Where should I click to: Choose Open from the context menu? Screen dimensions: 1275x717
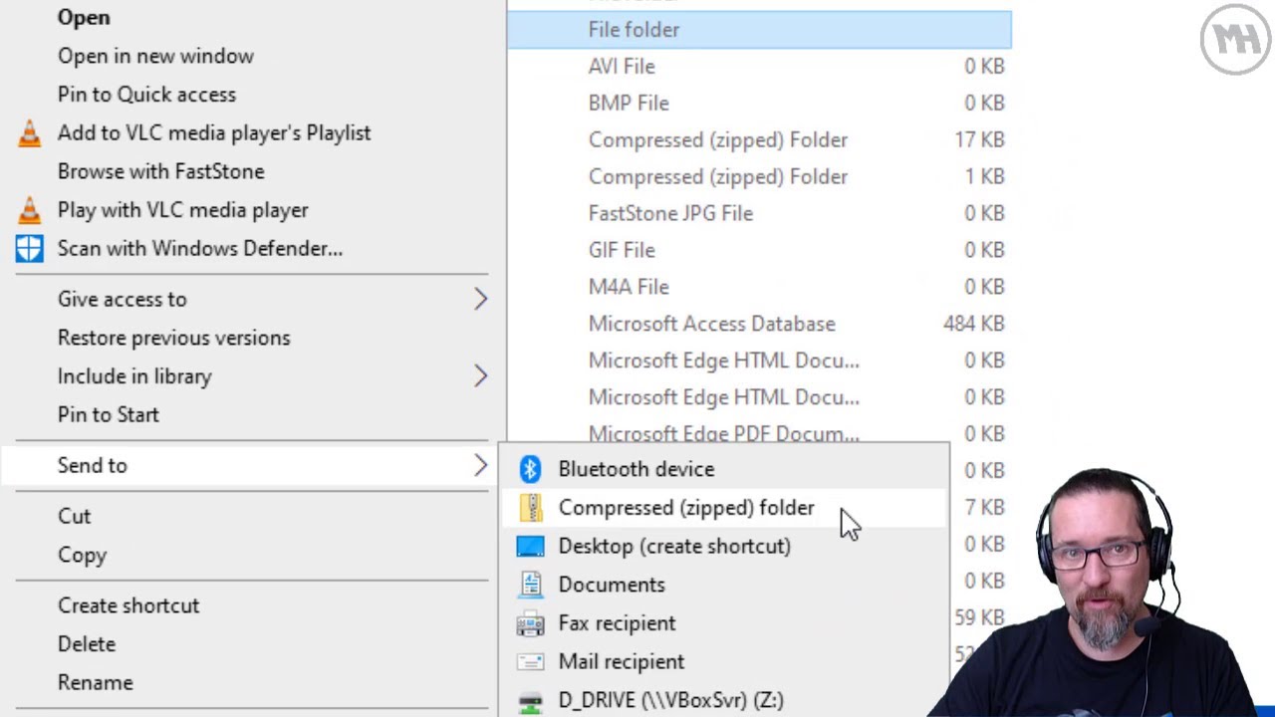point(84,18)
